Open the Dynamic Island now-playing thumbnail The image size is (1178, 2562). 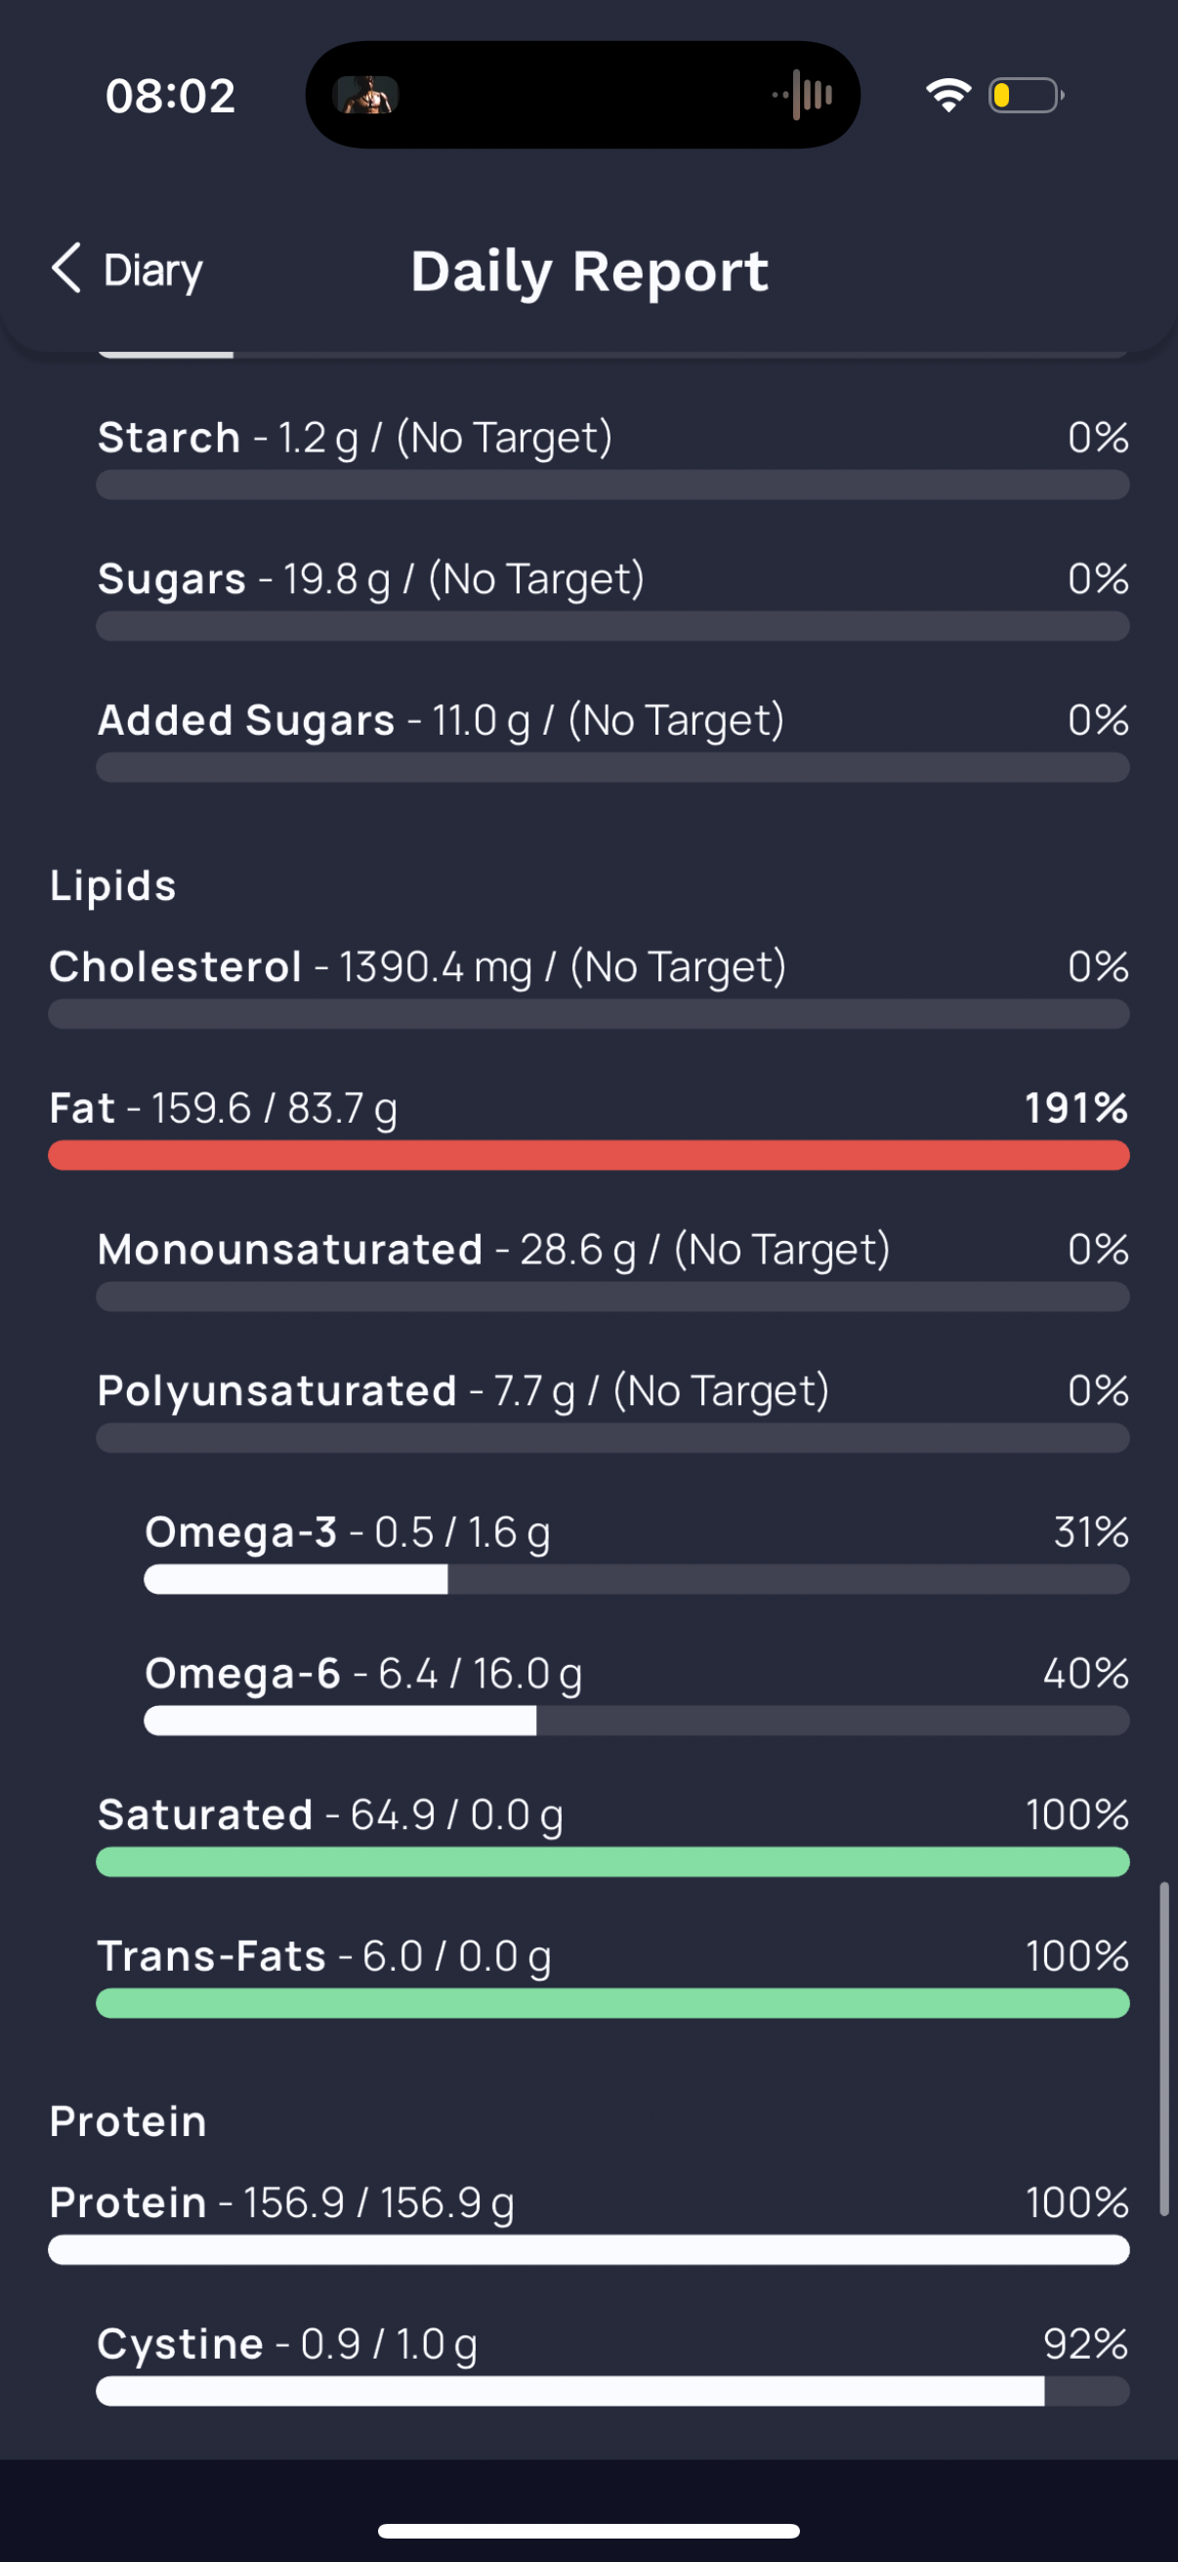[367, 96]
